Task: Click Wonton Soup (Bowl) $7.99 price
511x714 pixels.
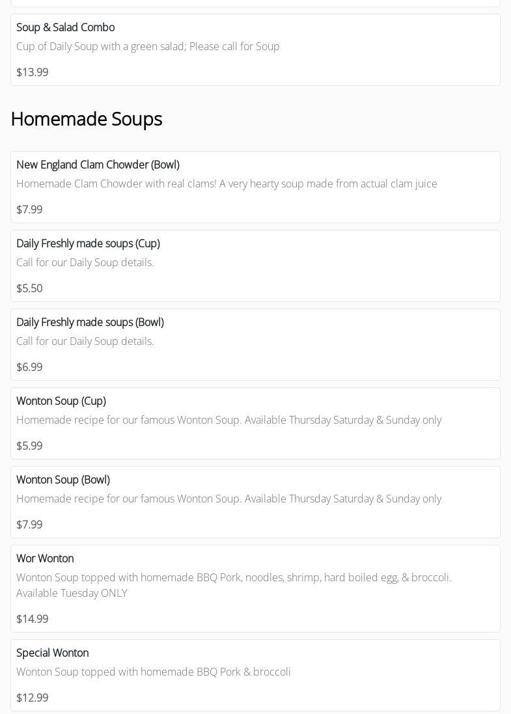Action: (x=29, y=525)
